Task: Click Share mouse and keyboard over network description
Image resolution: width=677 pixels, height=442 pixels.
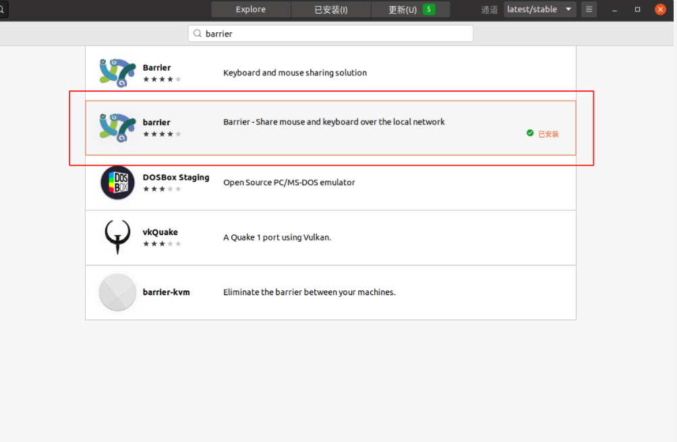Action: [334, 122]
